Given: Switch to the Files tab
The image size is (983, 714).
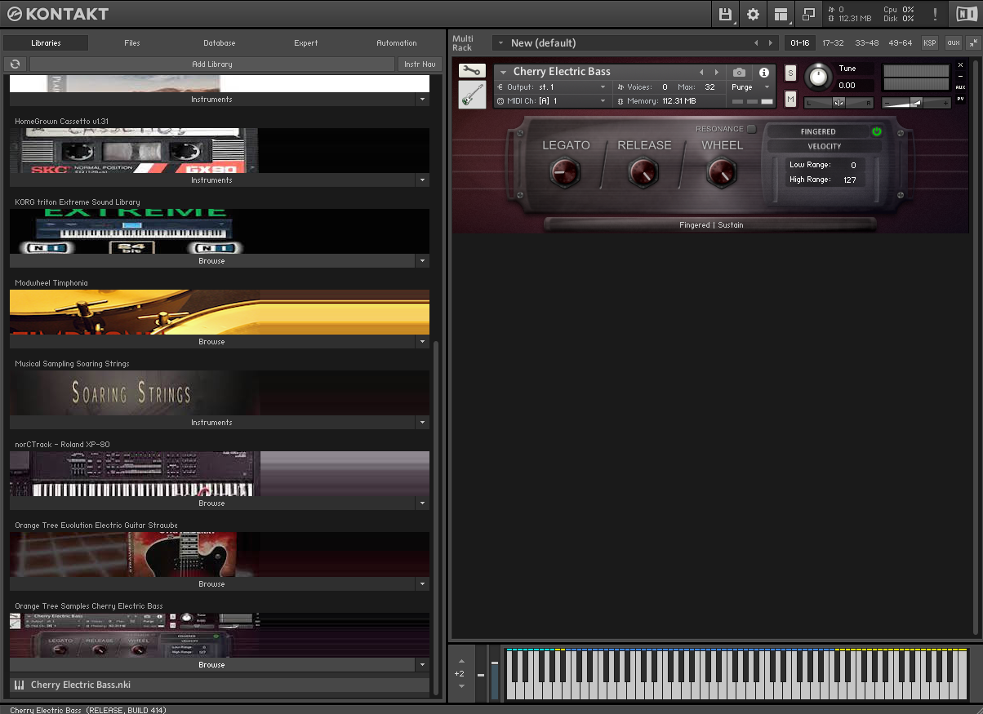Looking at the screenshot, I should 132,43.
